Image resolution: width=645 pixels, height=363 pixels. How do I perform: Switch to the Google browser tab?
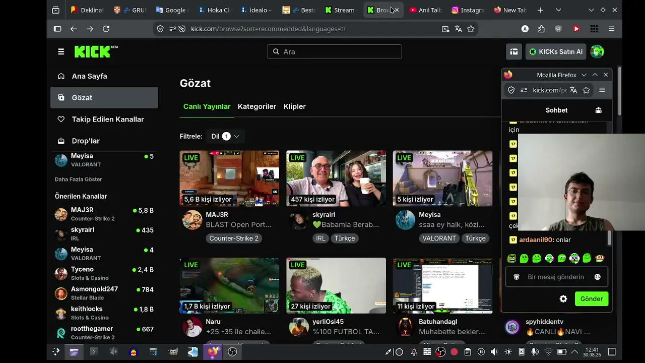172,10
